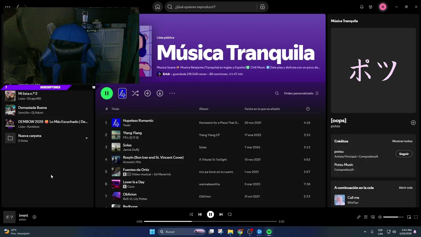Screen dimensions: 421x237
Task: Toggle repeat mode in player
Action: click(230, 214)
